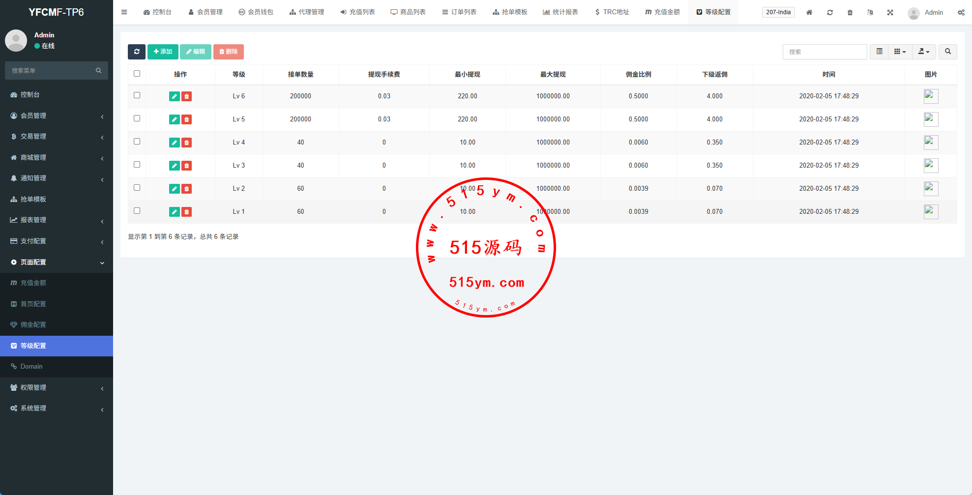972x495 pixels.
Task: Click the magnifier search button at table right
Action: [947, 52]
